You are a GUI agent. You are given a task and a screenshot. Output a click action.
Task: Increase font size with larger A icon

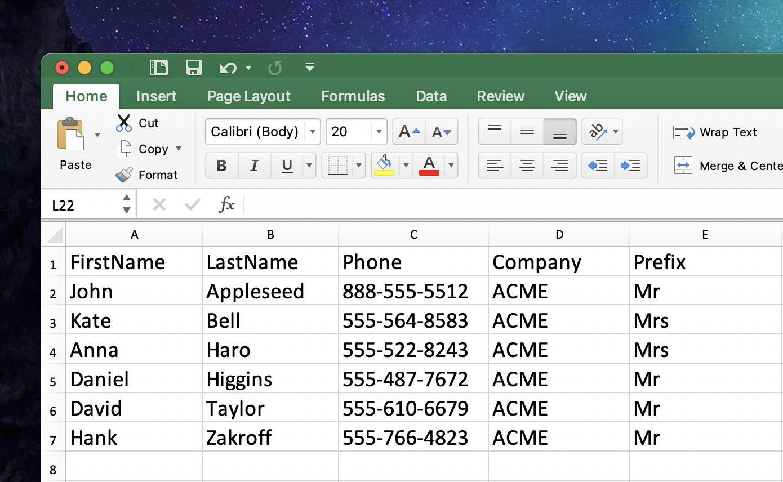pos(409,132)
